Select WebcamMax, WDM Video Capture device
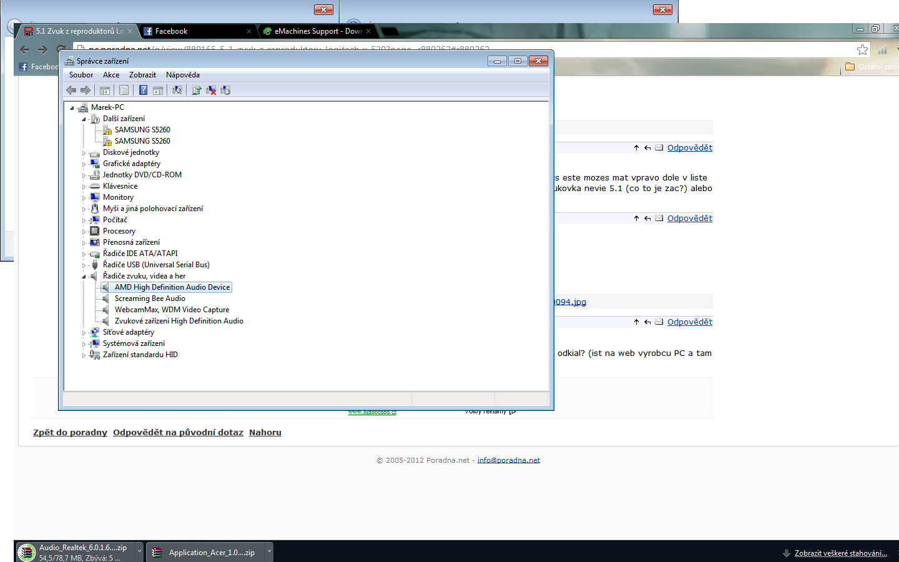Screen dimensions: 899x562 (x=172, y=310)
